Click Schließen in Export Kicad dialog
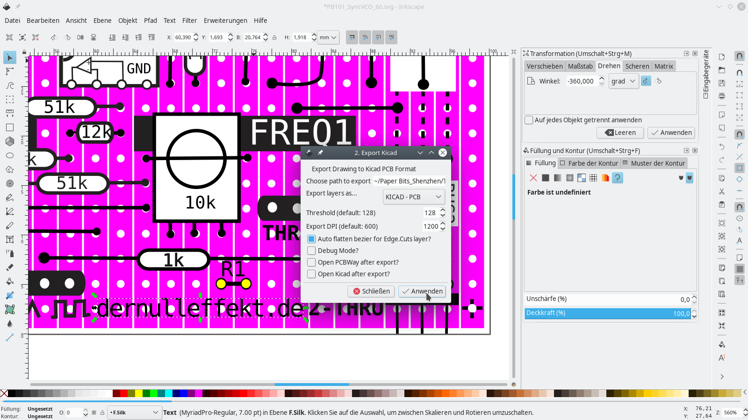 coord(371,291)
